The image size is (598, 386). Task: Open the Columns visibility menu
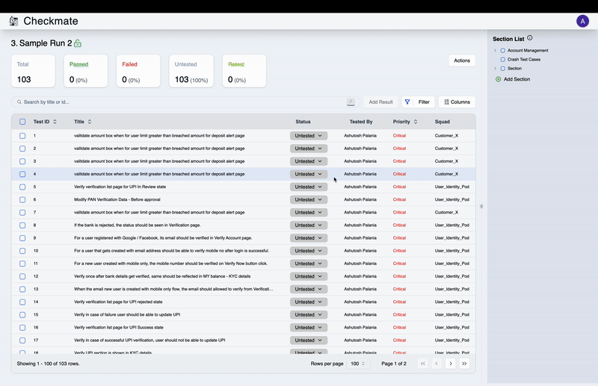click(x=456, y=102)
